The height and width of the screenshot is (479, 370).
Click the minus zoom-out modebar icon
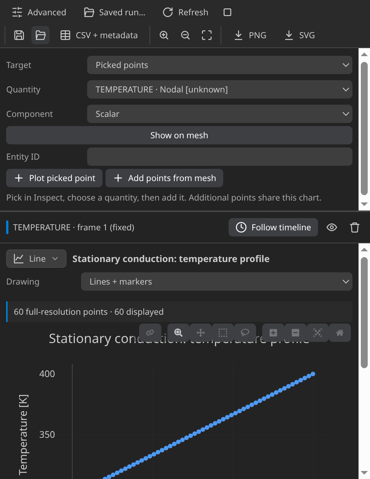pos(295,333)
